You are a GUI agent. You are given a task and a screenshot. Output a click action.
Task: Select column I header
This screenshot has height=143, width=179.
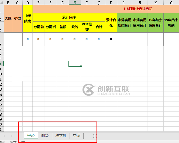[x=87, y=3]
